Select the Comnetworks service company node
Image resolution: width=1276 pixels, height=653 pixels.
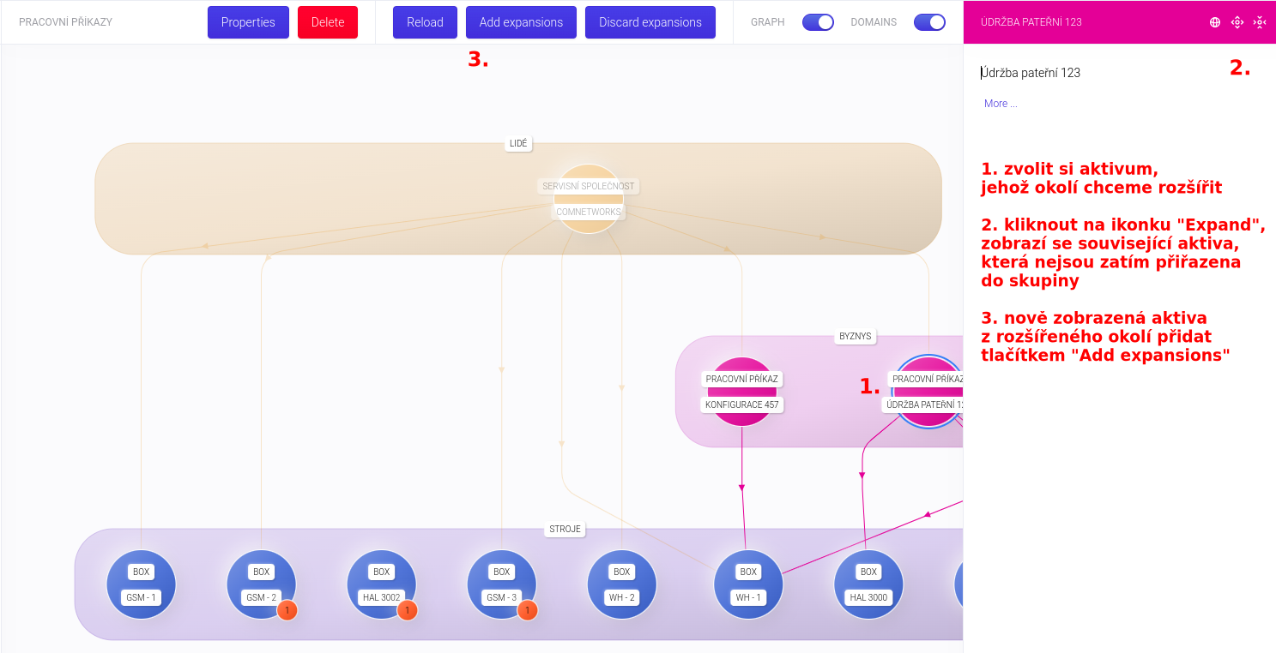tap(588, 199)
